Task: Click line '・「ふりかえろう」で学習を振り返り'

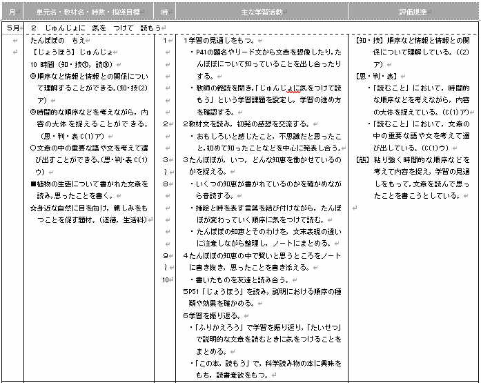Action: tap(266, 327)
